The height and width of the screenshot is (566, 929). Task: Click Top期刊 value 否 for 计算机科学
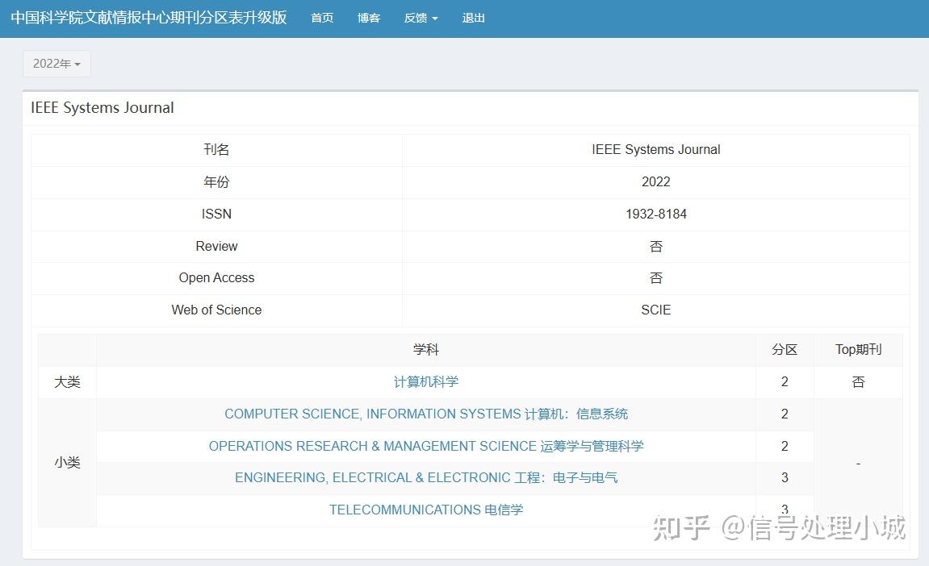pos(859,382)
